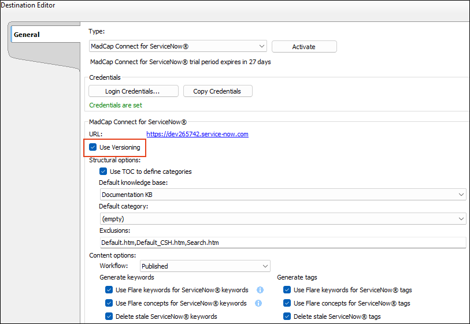Toggle Use Flare concepts for ServiceNow tags
The image size is (470, 324).
click(287, 303)
